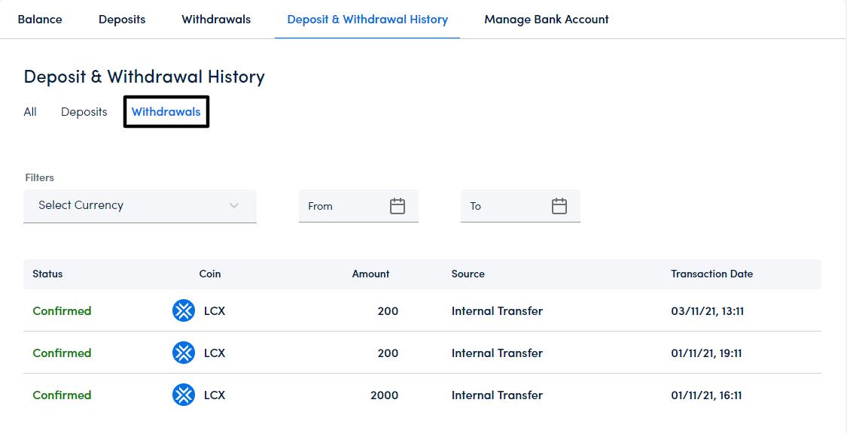The image size is (847, 433).
Task: Go to the Withdrawals top navigation tab
Action: tap(216, 20)
